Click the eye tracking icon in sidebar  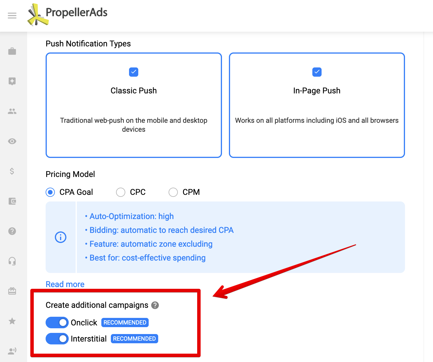(12, 141)
